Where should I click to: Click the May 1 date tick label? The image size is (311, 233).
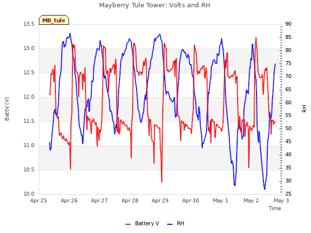pos(220,200)
